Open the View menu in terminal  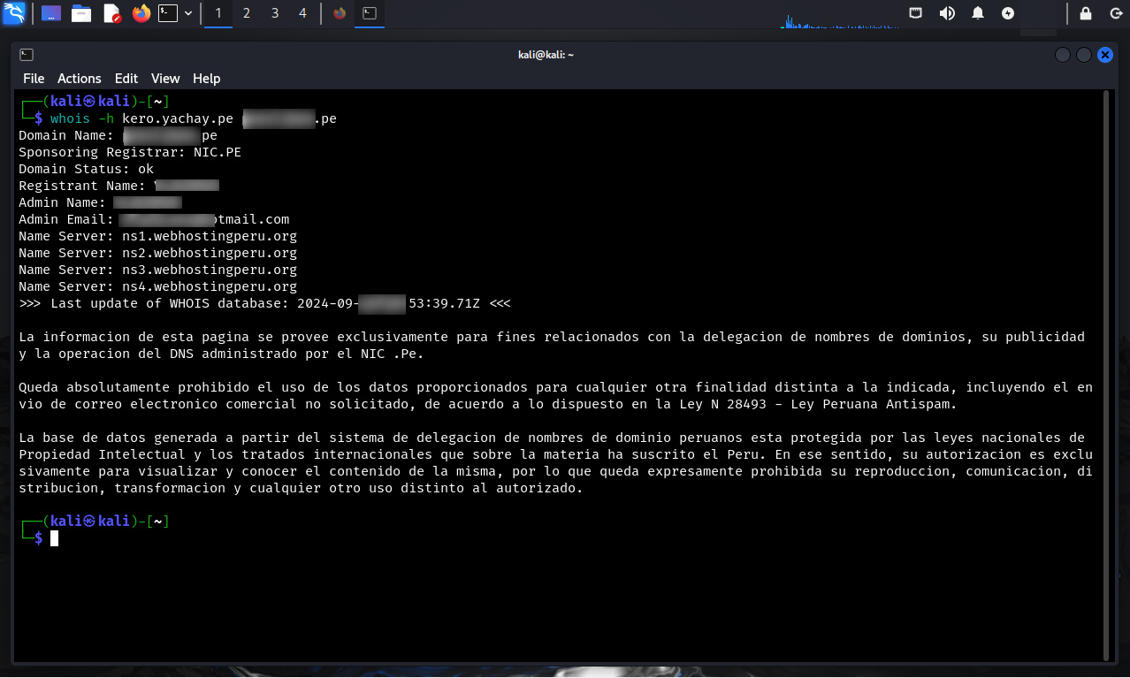pyautogui.click(x=165, y=79)
